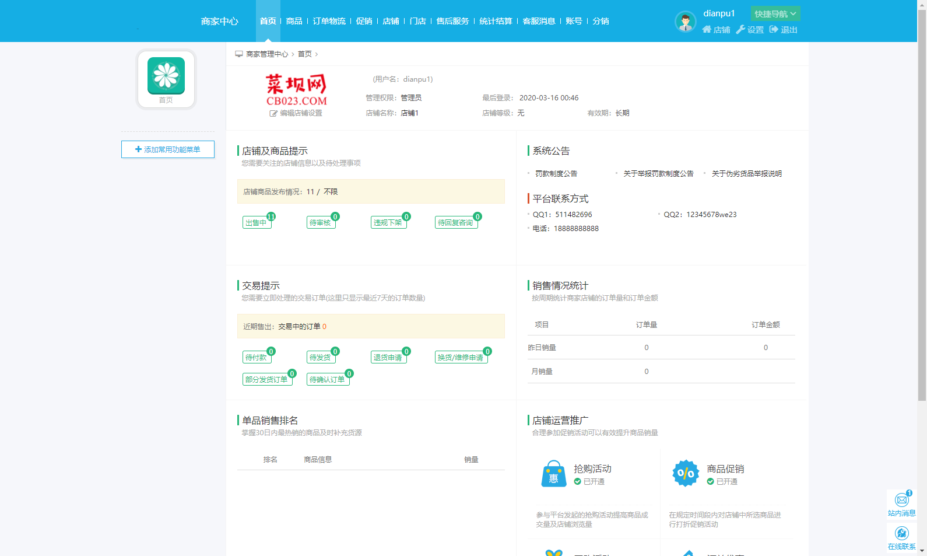Click the 添加常用功能菜单 button
Screen dimensions: 927x556
[x=168, y=149]
